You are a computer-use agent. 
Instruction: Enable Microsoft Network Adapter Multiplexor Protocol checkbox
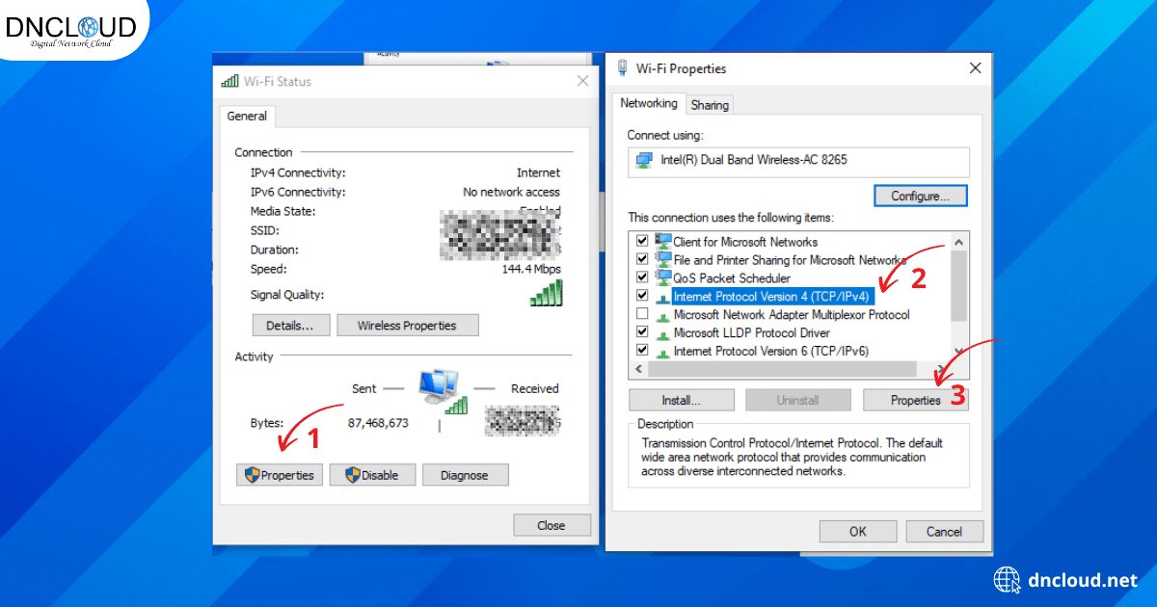[x=642, y=314]
